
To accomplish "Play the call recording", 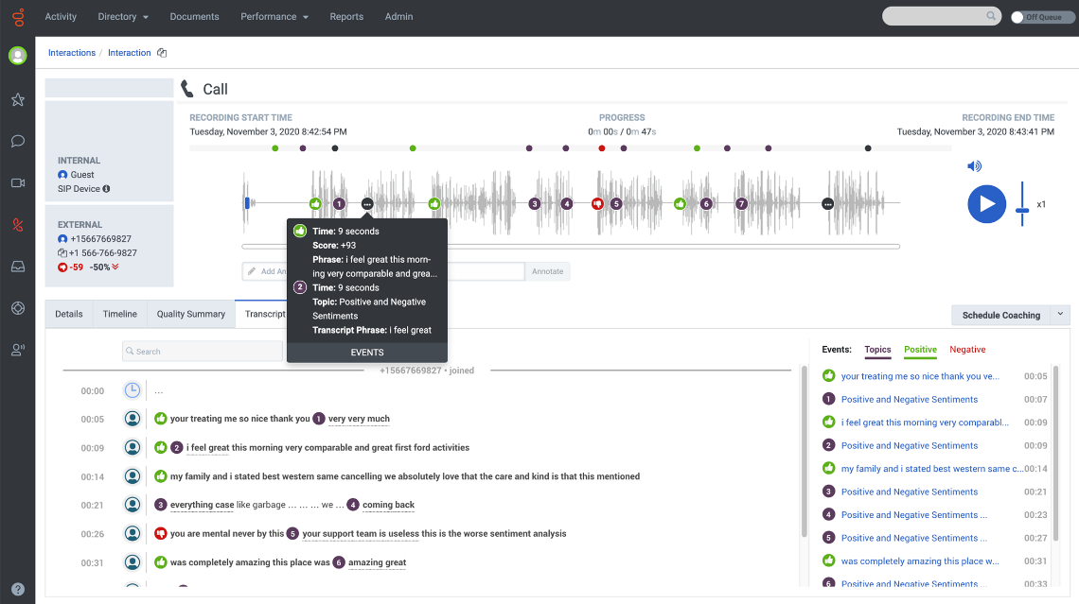I will 986,204.
